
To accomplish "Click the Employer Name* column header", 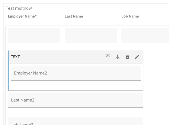I will (x=22, y=16).
